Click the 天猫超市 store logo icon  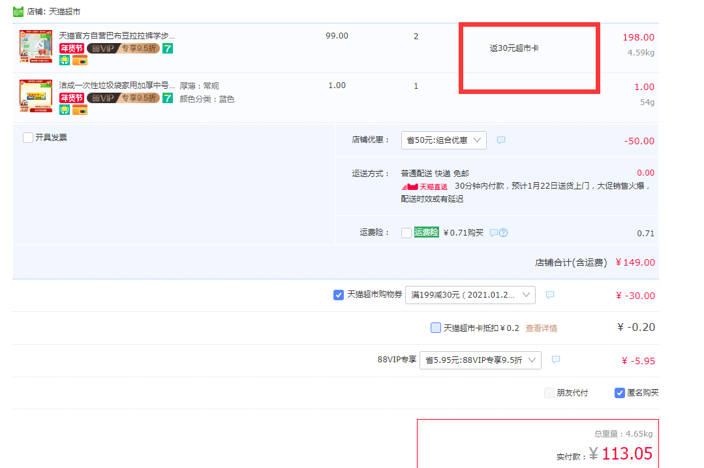coord(18,12)
